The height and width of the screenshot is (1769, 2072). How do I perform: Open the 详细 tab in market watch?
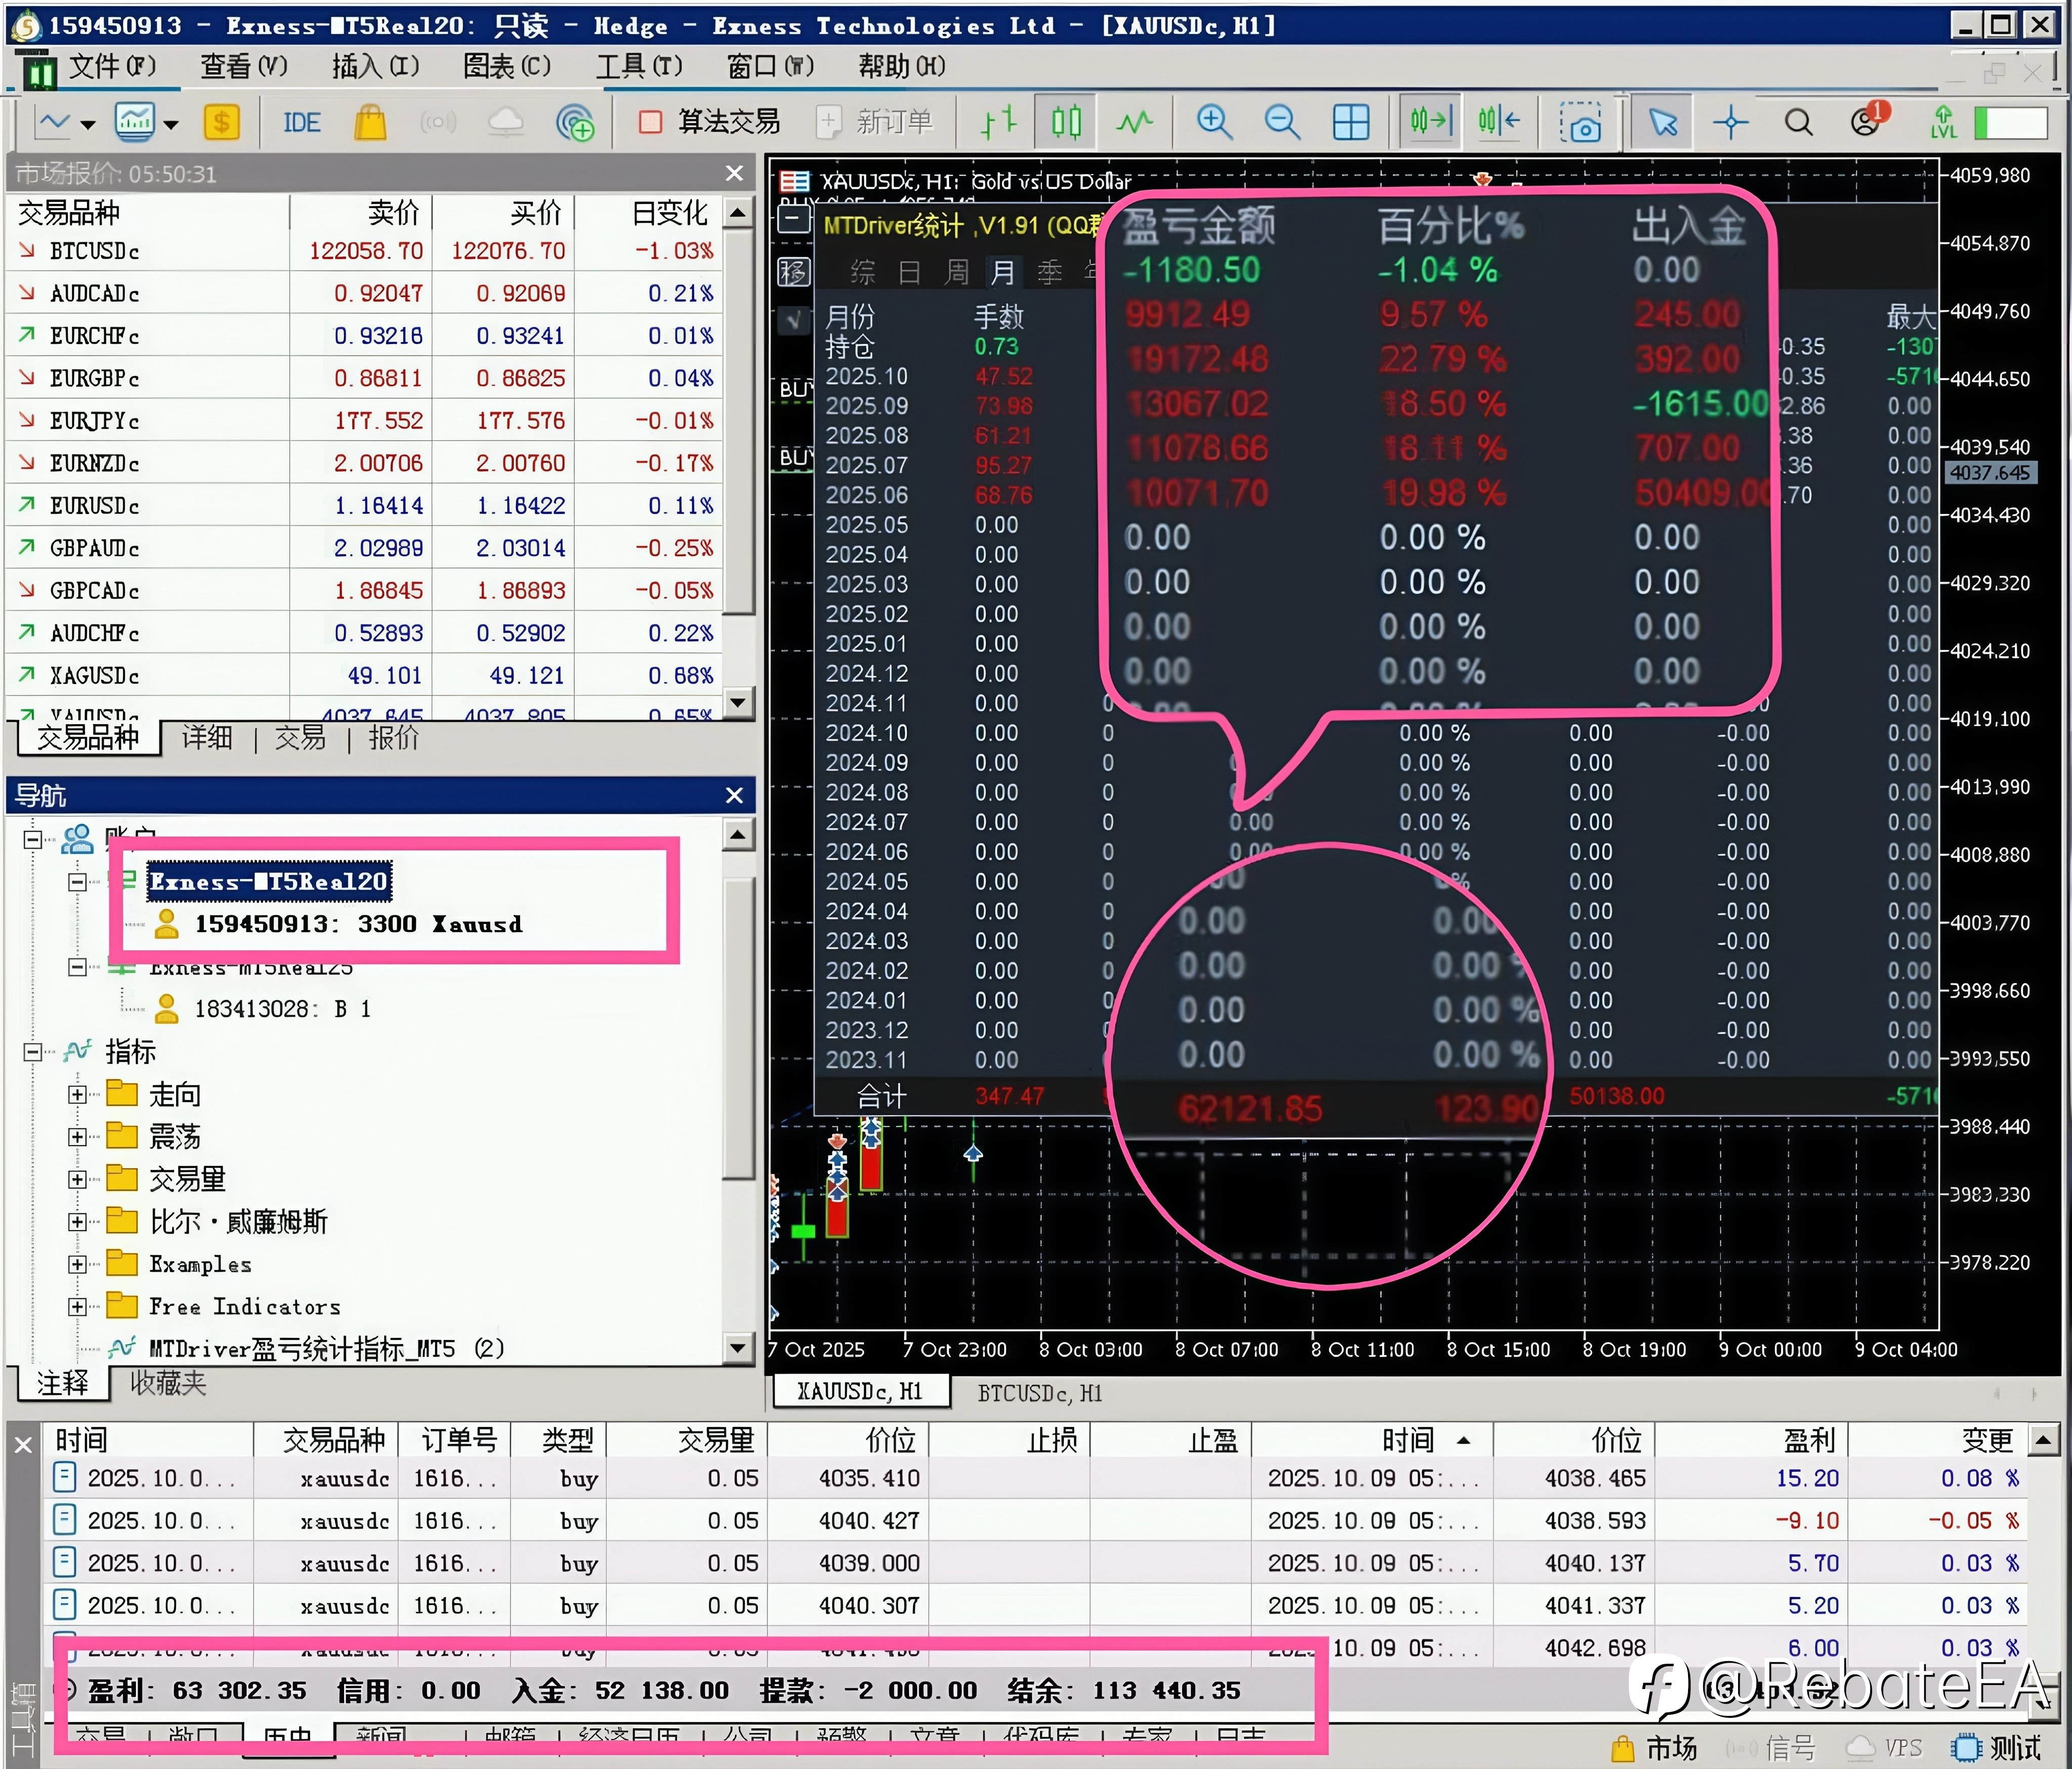click(x=207, y=738)
